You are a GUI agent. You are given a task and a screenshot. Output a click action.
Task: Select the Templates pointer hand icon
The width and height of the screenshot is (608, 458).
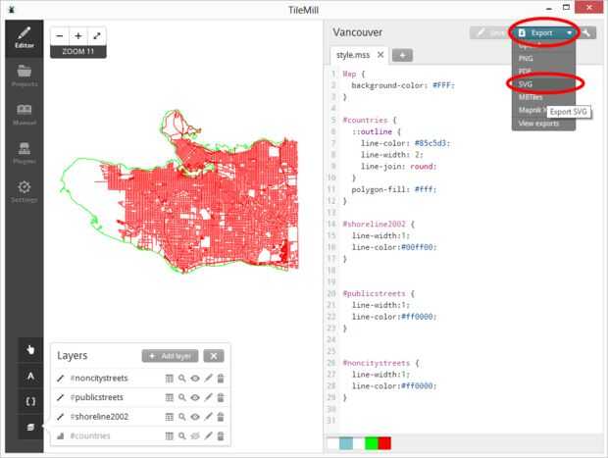(x=30, y=350)
